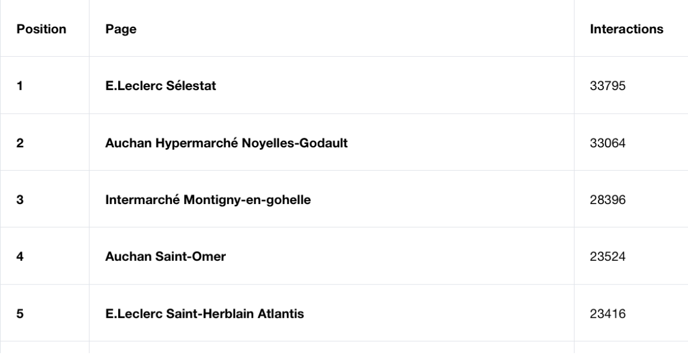
Task: Click position number 5 cell
Action: coord(45,313)
